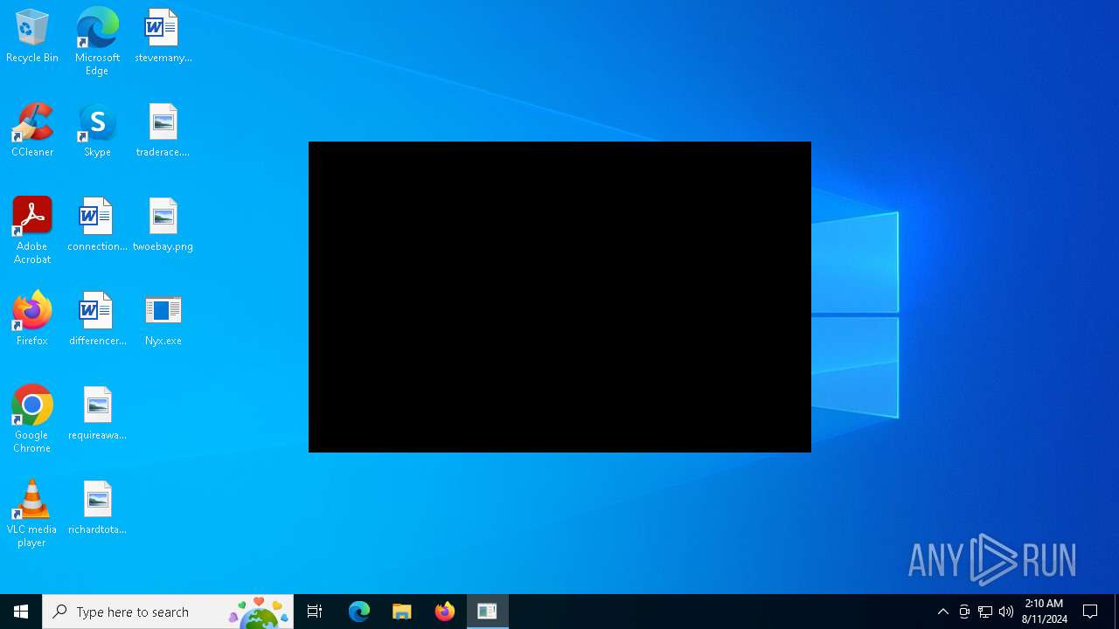Switch to the running Nyx taskbar app
Screen dimensions: 1119x629
point(488,612)
